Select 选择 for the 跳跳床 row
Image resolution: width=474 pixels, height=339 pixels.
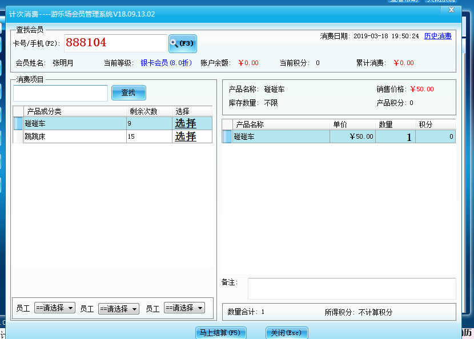[x=186, y=136]
